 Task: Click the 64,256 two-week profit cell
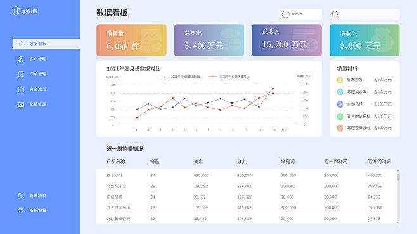(x=374, y=197)
